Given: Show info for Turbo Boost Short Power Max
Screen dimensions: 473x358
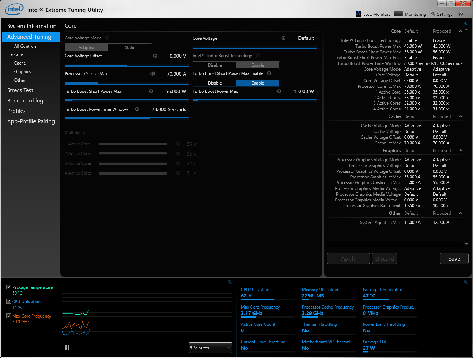Looking at the screenshot, I should (151, 91).
